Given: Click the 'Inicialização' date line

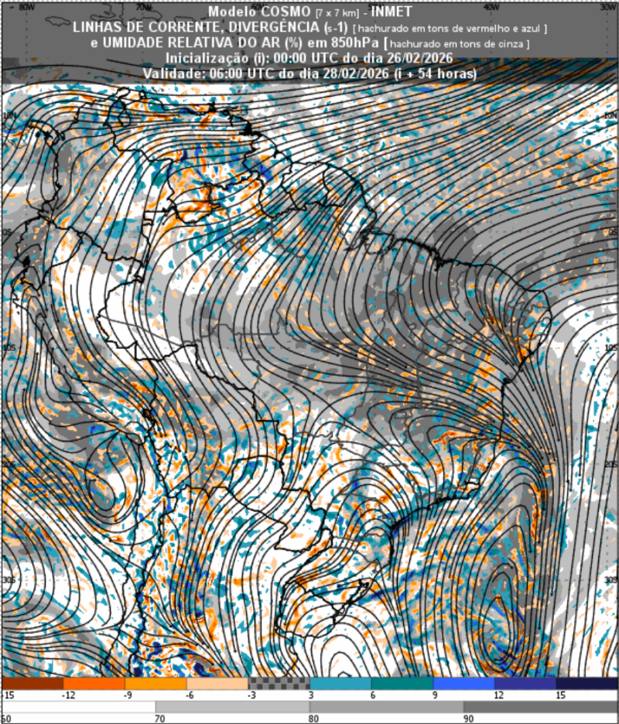Looking at the screenshot, I should pyautogui.click(x=309, y=60).
